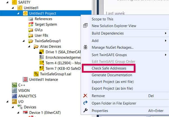This screenshot has width=169, height=117.
Task: Click the GVLs folder icon
Action: 31,30
